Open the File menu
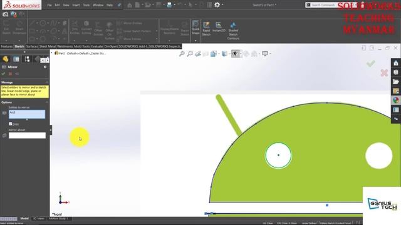Image resolution: width=401 pixels, height=225 pixels. pyautogui.click(x=49, y=5)
